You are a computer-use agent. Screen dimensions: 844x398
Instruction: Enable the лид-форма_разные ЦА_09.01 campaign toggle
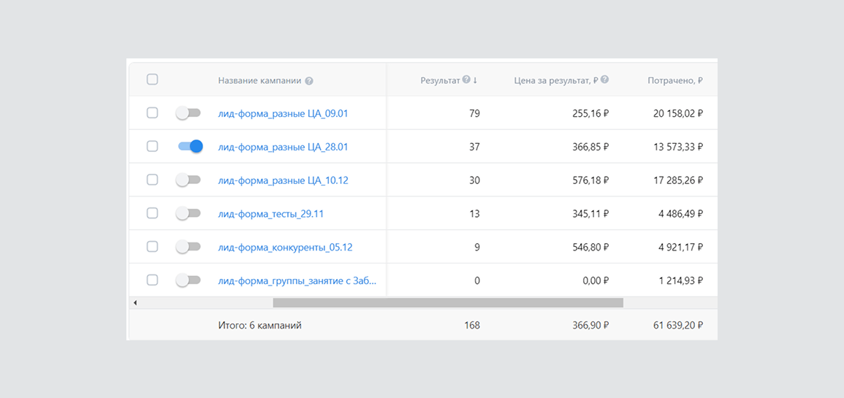(x=189, y=113)
